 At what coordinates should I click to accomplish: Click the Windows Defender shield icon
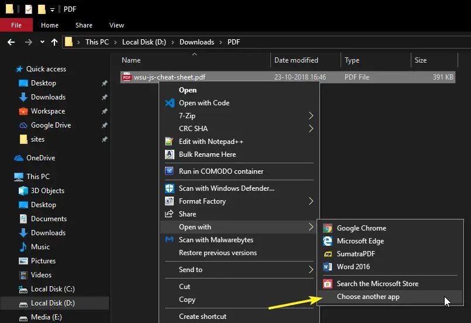(170, 188)
